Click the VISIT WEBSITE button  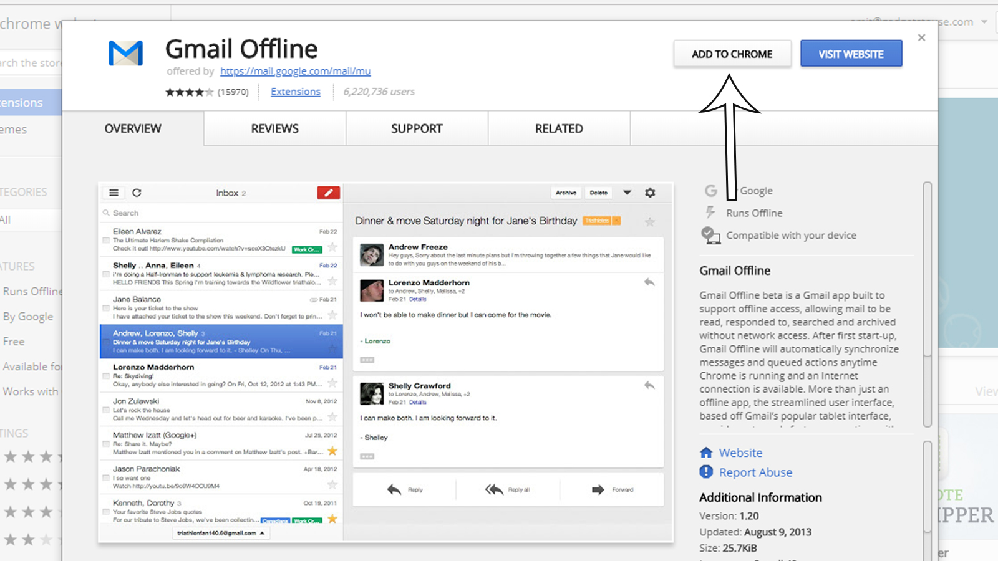[851, 54]
